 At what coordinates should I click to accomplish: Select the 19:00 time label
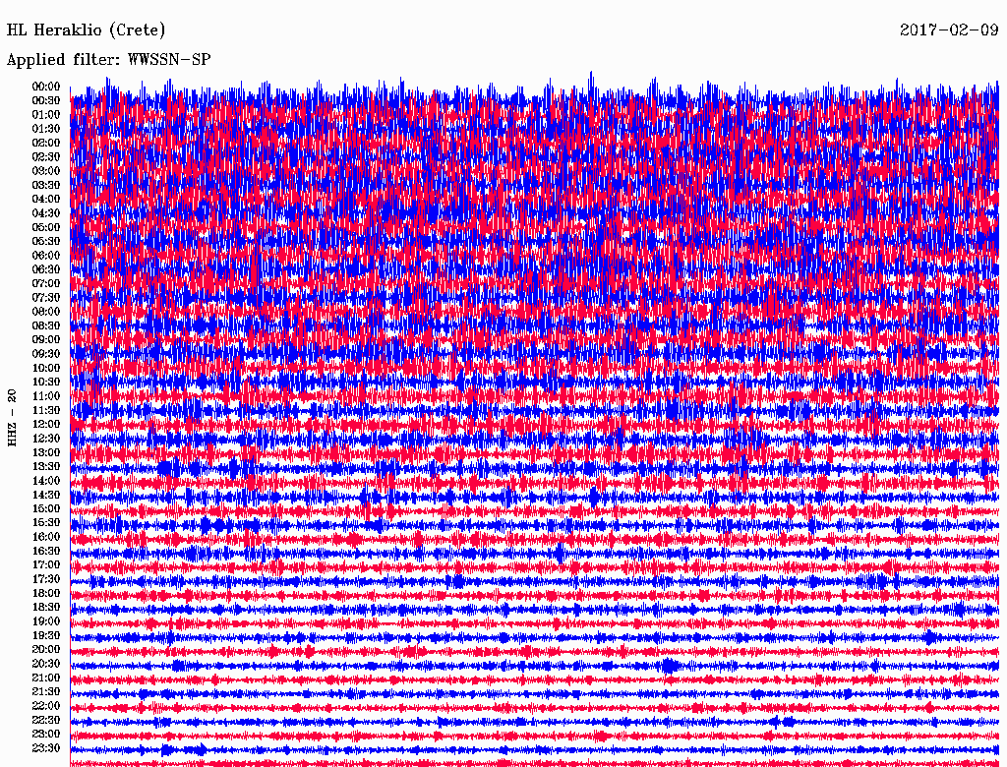pyautogui.click(x=46, y=621)
